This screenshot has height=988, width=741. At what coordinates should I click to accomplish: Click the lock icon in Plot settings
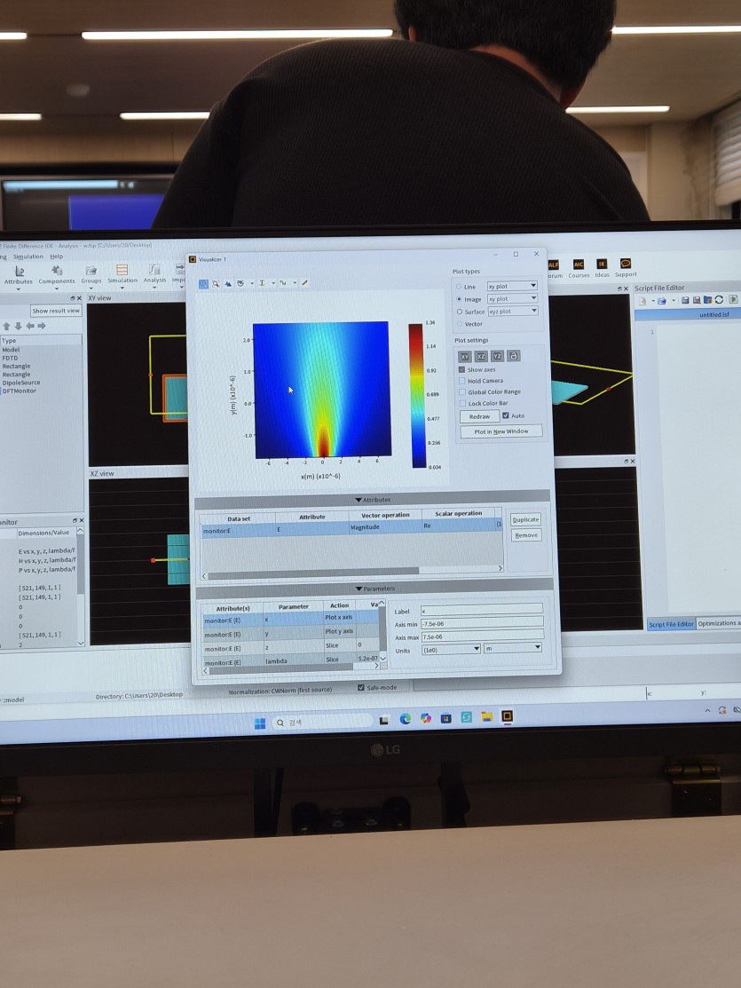click(x=514, y=356)
